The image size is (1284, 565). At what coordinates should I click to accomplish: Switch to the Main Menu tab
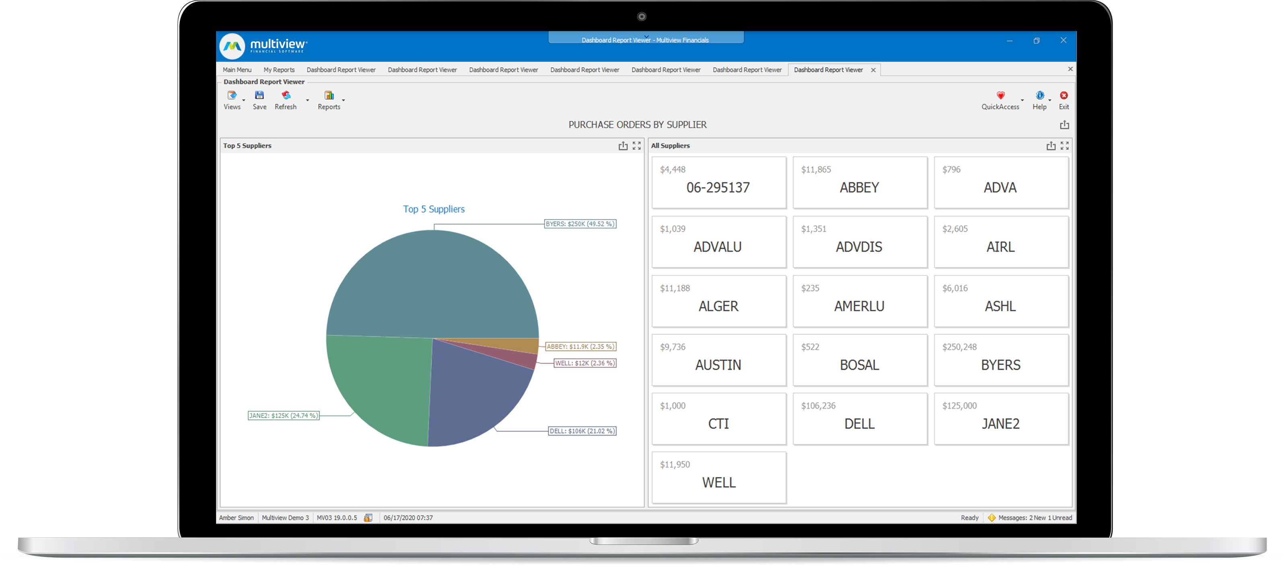tap(237, 70)
